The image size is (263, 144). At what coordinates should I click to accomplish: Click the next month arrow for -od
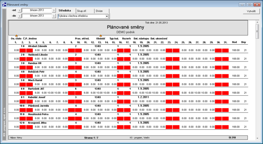click(54, 10)
